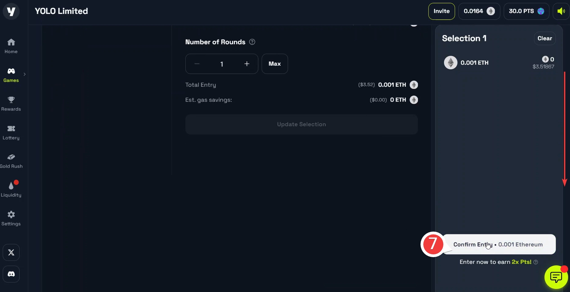This screenshot has height=292, width=570.
Task: Open the Discord community icon
Action: pyautogui.click(x=11, y=274)
